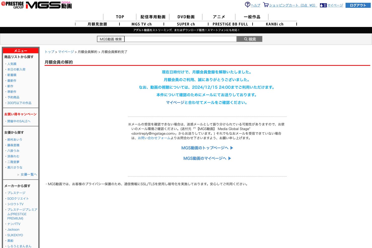Go to MGS動画のトップページへ link

(x=205, y=148)
